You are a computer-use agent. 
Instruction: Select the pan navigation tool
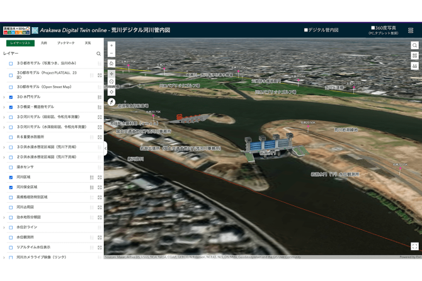111,74
